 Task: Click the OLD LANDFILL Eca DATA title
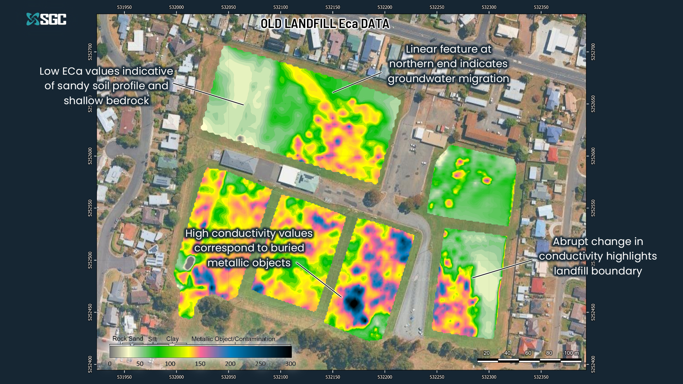(325, 24)
